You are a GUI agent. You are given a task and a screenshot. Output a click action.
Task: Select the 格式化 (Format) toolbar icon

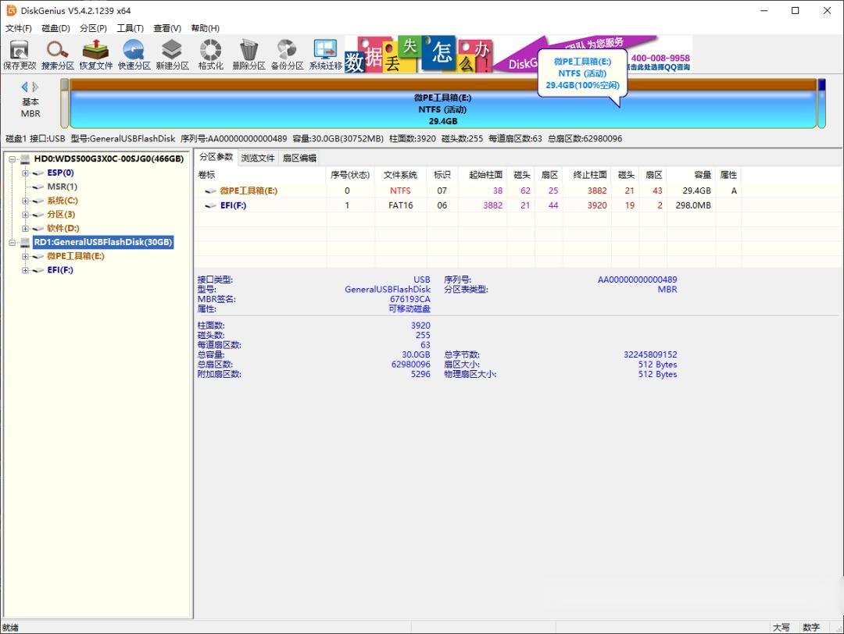click(209, 53)
